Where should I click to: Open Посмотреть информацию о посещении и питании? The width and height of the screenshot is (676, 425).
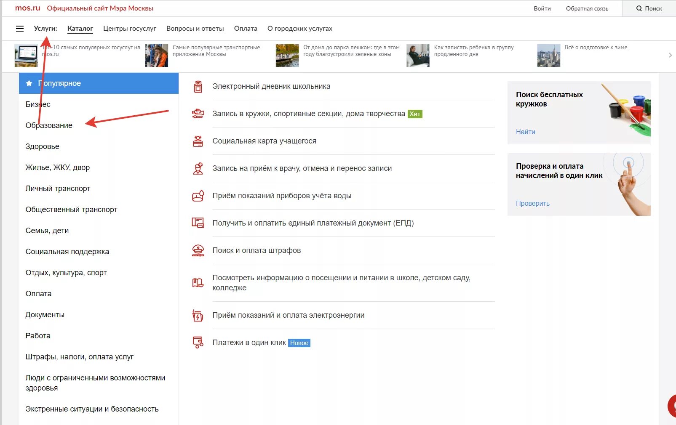[x=341, y=283]
